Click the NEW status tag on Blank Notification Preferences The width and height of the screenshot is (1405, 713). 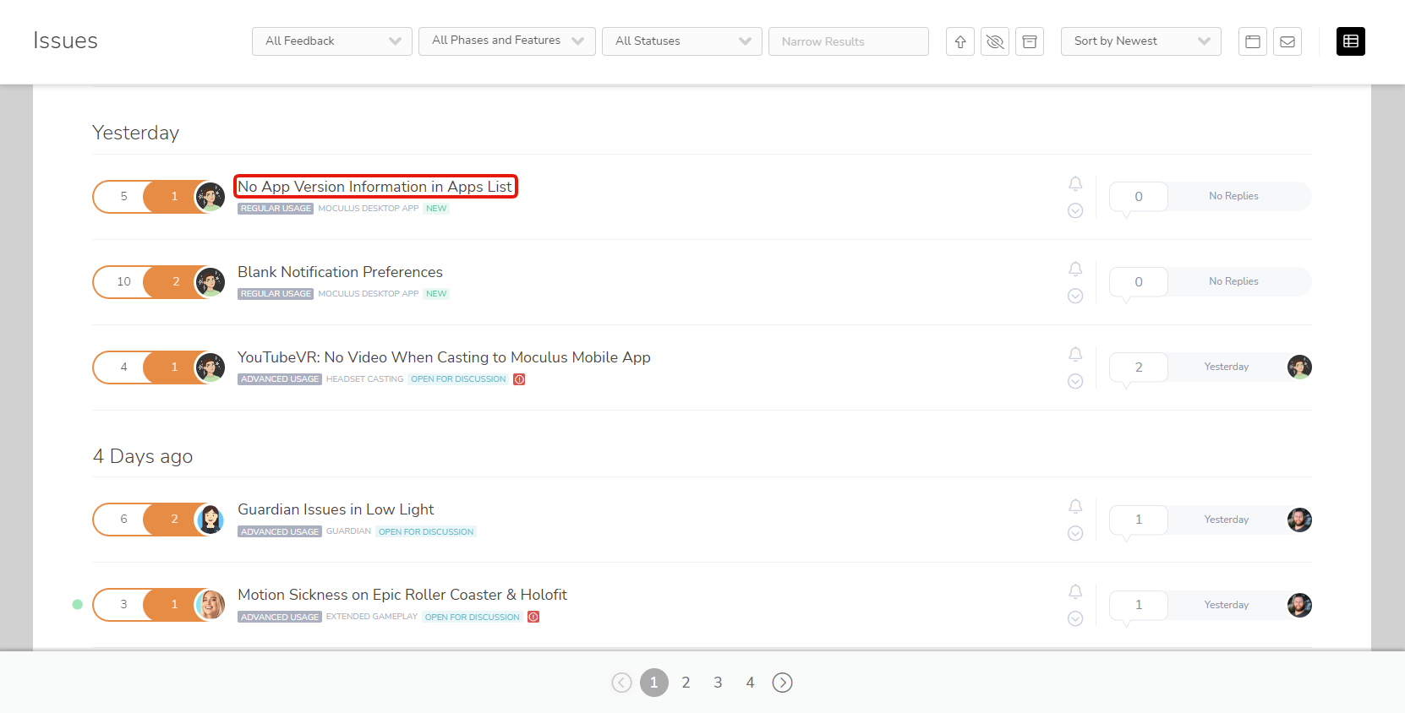pos(436,294)
